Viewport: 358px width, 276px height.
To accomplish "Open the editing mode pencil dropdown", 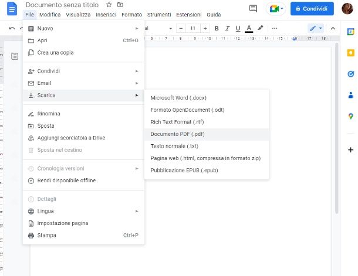I will [316, 28].
